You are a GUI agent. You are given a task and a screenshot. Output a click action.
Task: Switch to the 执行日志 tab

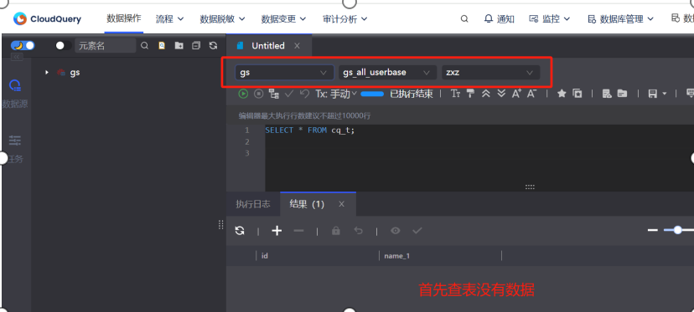253,204
